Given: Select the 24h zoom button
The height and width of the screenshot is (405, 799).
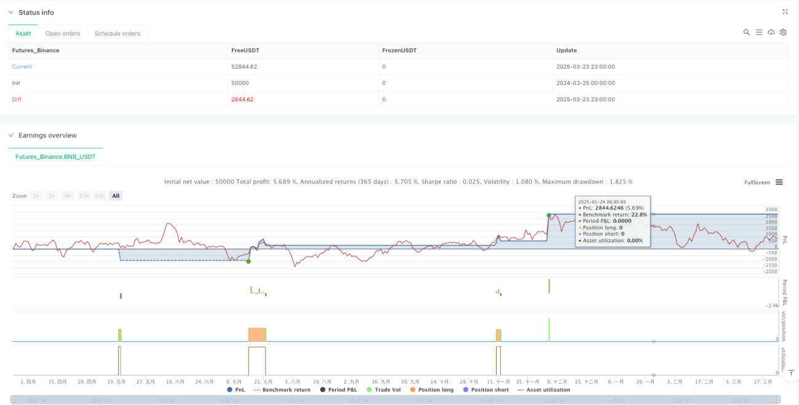Looking at the screenshot, I should 101,196.
